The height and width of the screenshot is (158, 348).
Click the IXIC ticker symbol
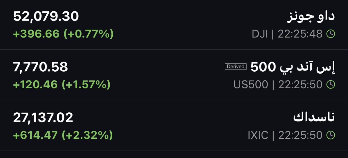click(258, 135)
